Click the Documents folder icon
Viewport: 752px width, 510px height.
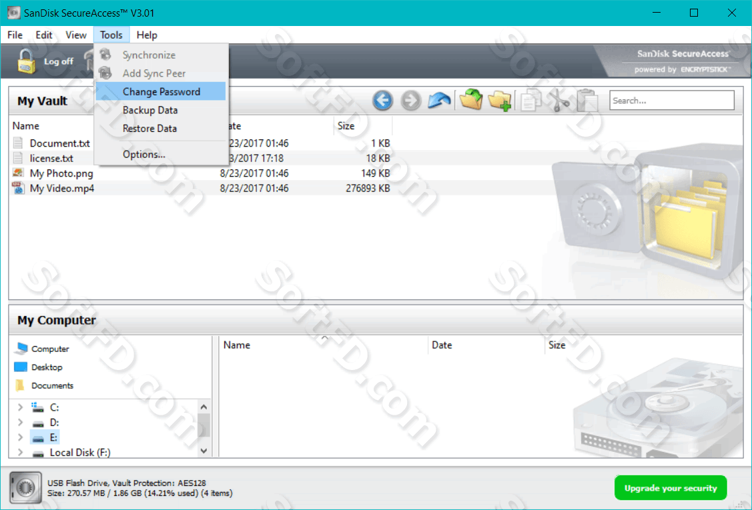pos(20,385)
